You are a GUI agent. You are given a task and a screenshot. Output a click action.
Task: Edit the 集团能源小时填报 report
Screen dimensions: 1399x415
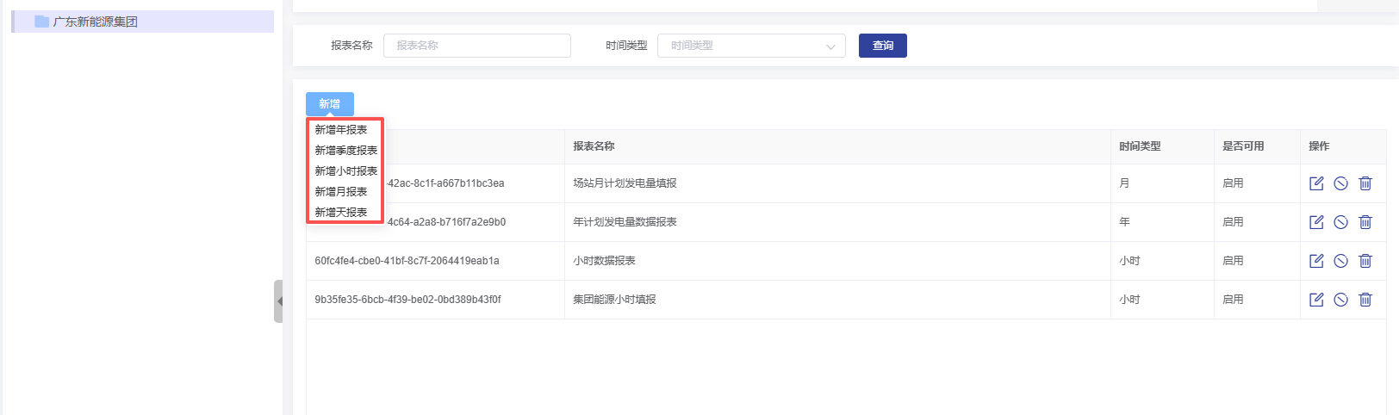click(1316, 300)
